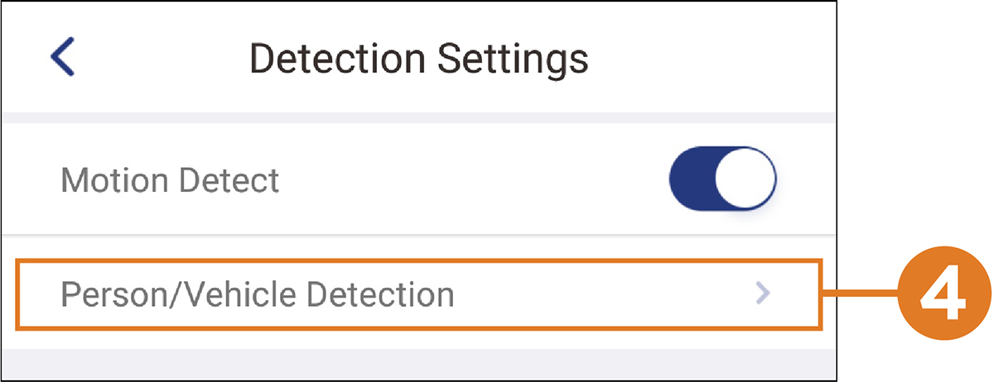Toggle the Motion Detect switch
994x382 pixels.
pyautogui.click(x=722, y=179)
